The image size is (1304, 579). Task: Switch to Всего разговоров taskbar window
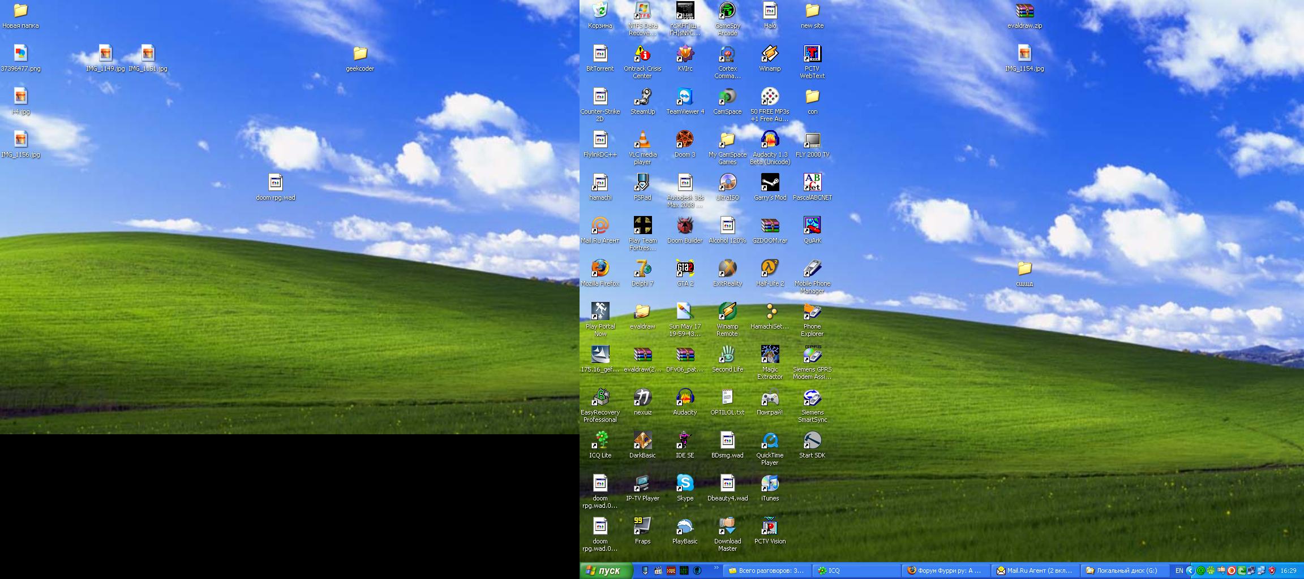767,571
